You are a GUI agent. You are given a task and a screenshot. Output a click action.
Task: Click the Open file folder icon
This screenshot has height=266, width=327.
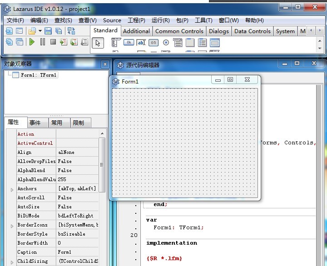pos(32,31)
